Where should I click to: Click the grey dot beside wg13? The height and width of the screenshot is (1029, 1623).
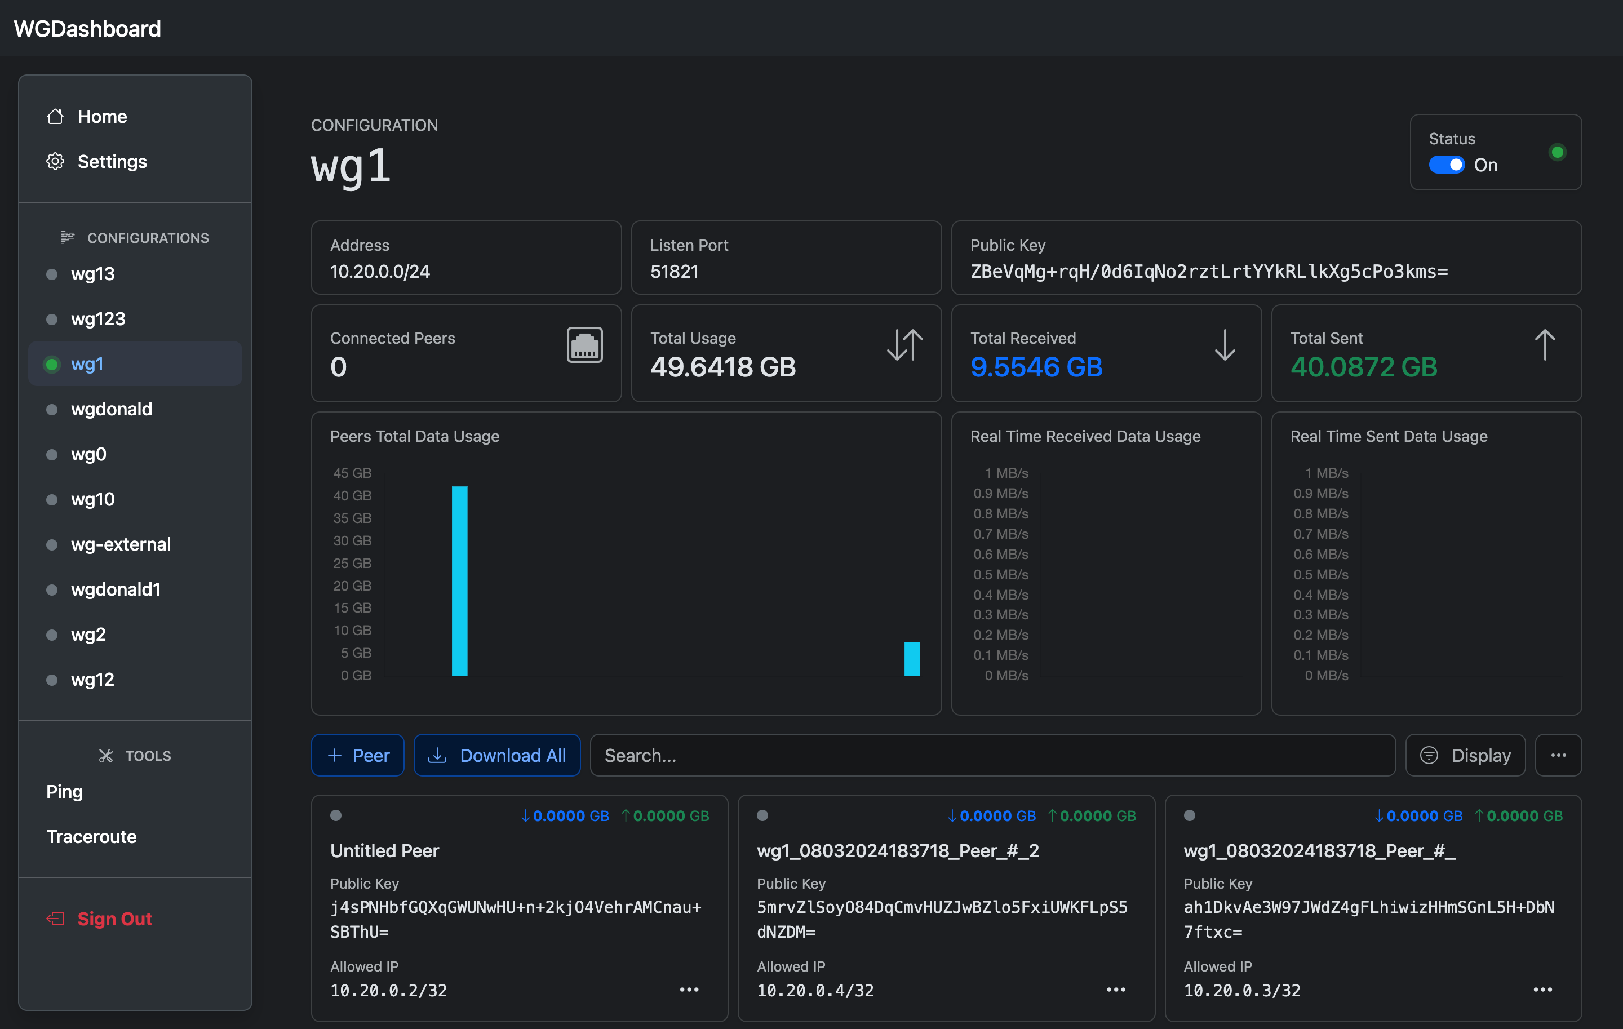pyautogui.click(x=52, y=274)
